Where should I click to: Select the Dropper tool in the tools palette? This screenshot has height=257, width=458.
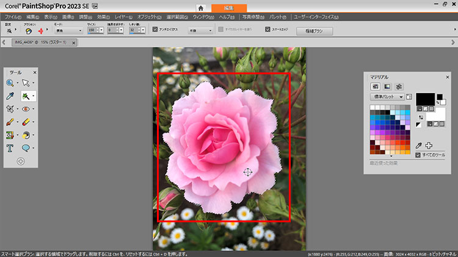coord(10,96)
